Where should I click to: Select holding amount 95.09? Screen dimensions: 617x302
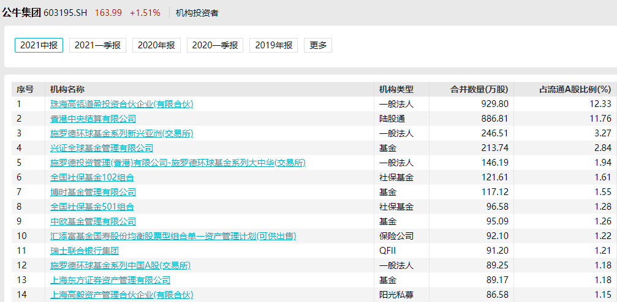[498, 221]
